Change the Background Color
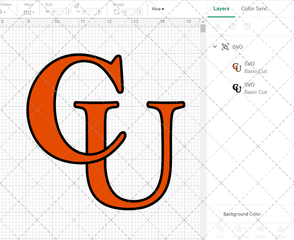Viewport: 294px width, 240px height. [x=216, y=214]
